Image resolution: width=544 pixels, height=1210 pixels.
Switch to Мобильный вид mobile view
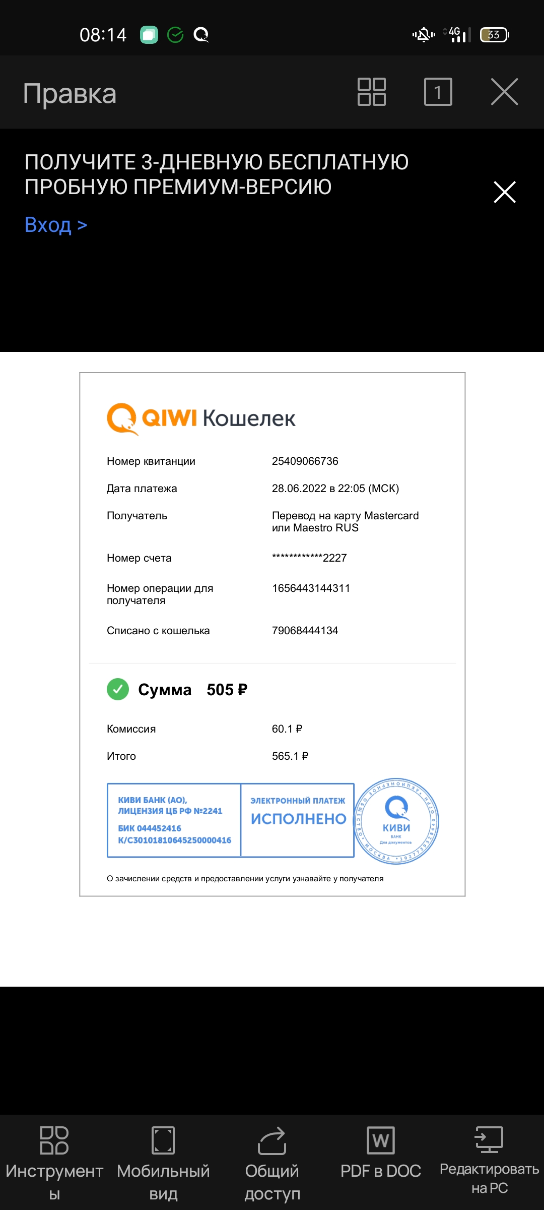click(x=163, y=1164)
